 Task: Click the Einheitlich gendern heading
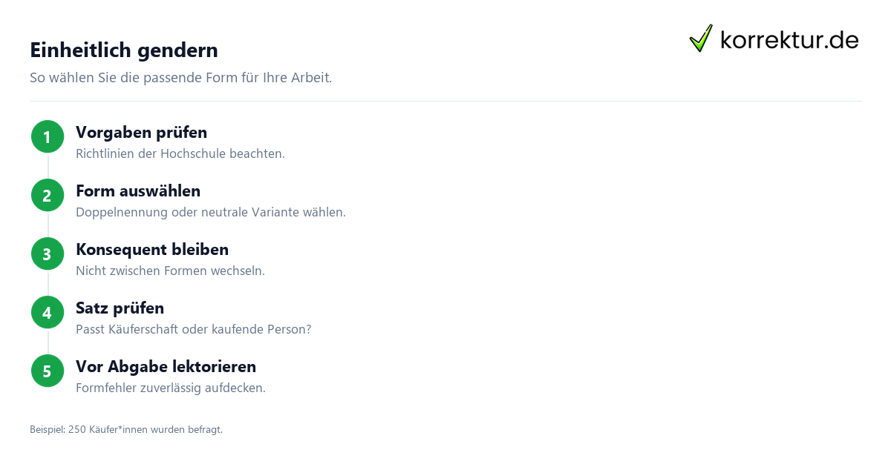(124, 50)
